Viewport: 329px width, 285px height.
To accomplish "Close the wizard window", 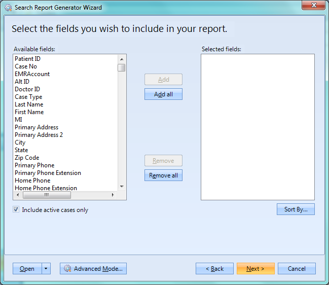I will click(313, 7).
